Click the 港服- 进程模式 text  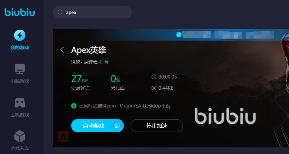(x=87, y=62)
